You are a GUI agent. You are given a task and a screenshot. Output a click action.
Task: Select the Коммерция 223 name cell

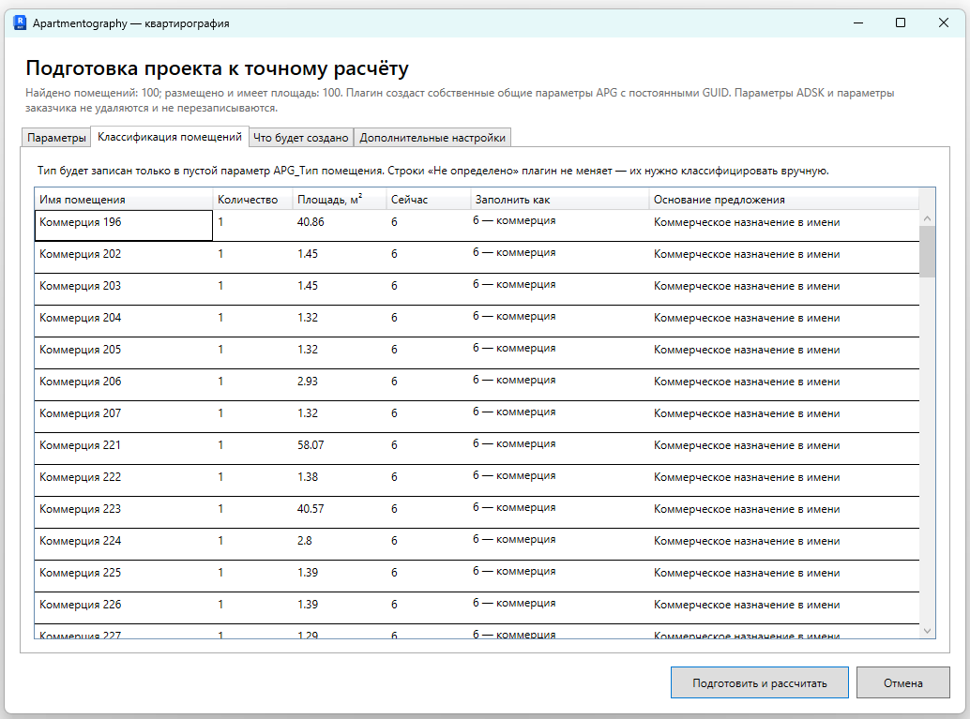[x=123, y=512]
